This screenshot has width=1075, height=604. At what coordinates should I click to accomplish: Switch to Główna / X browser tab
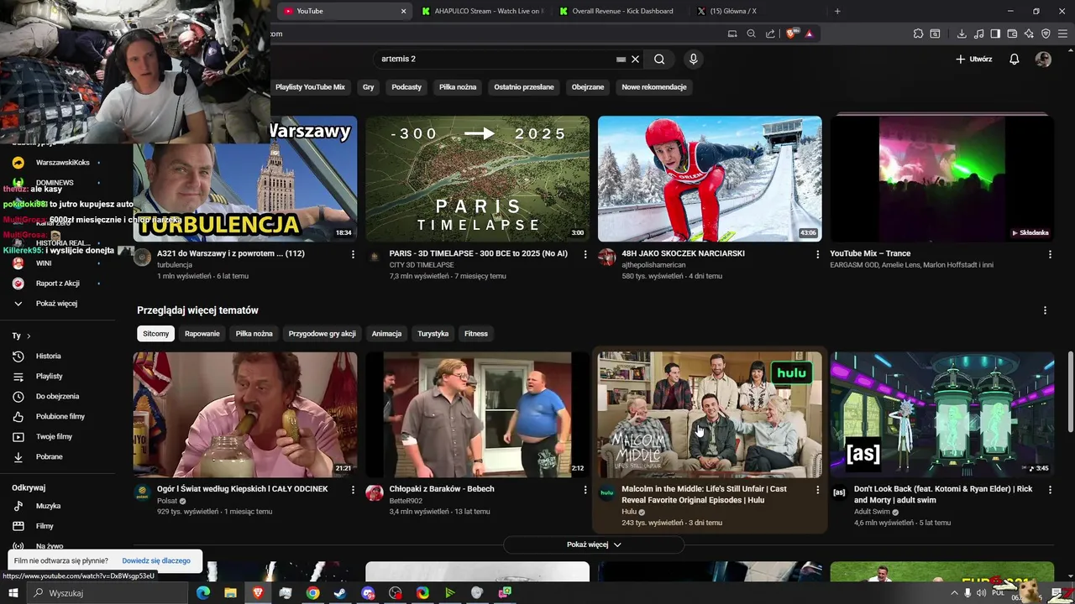pos(733,11)
